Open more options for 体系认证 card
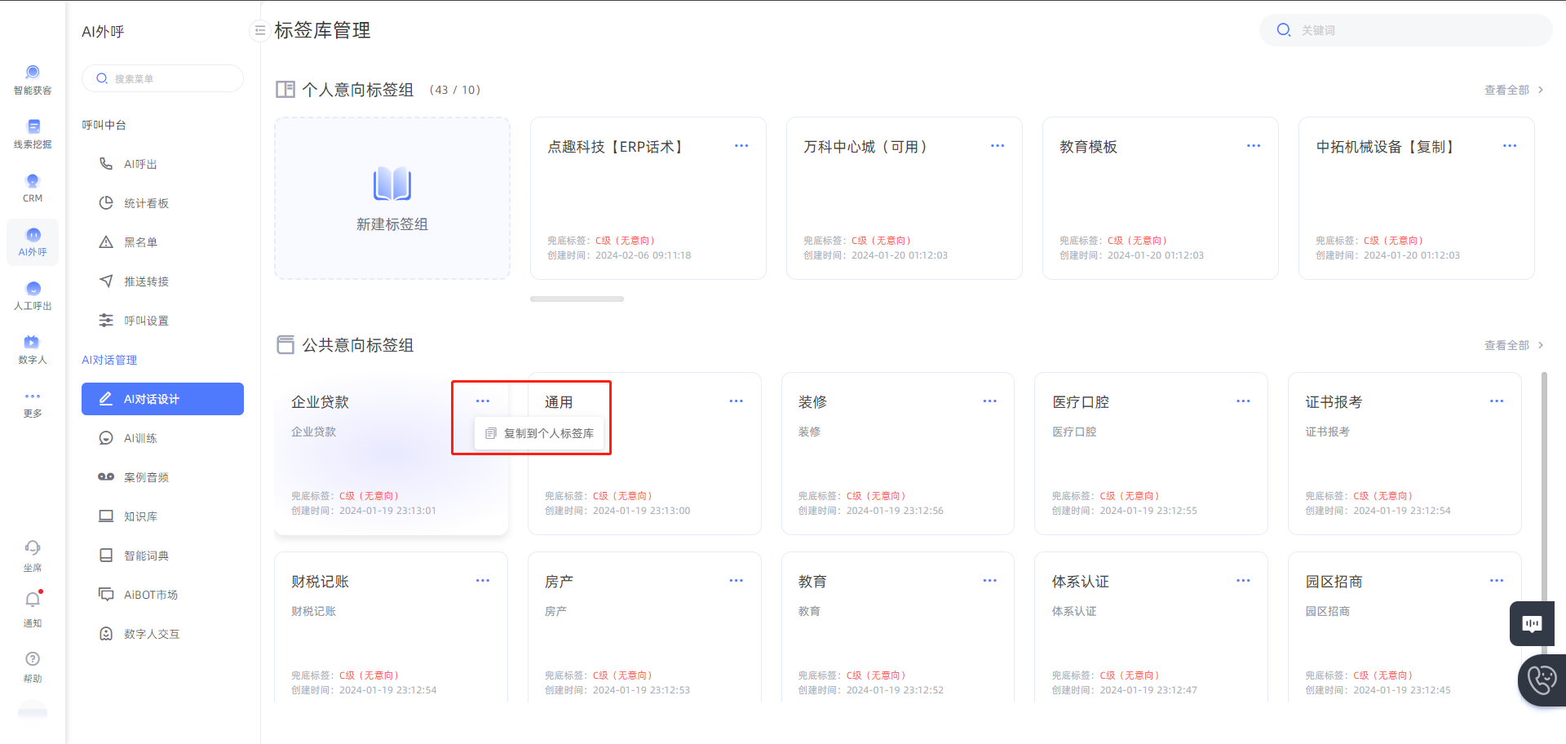Screen dimensions: 1566x744 point(1243,581)
